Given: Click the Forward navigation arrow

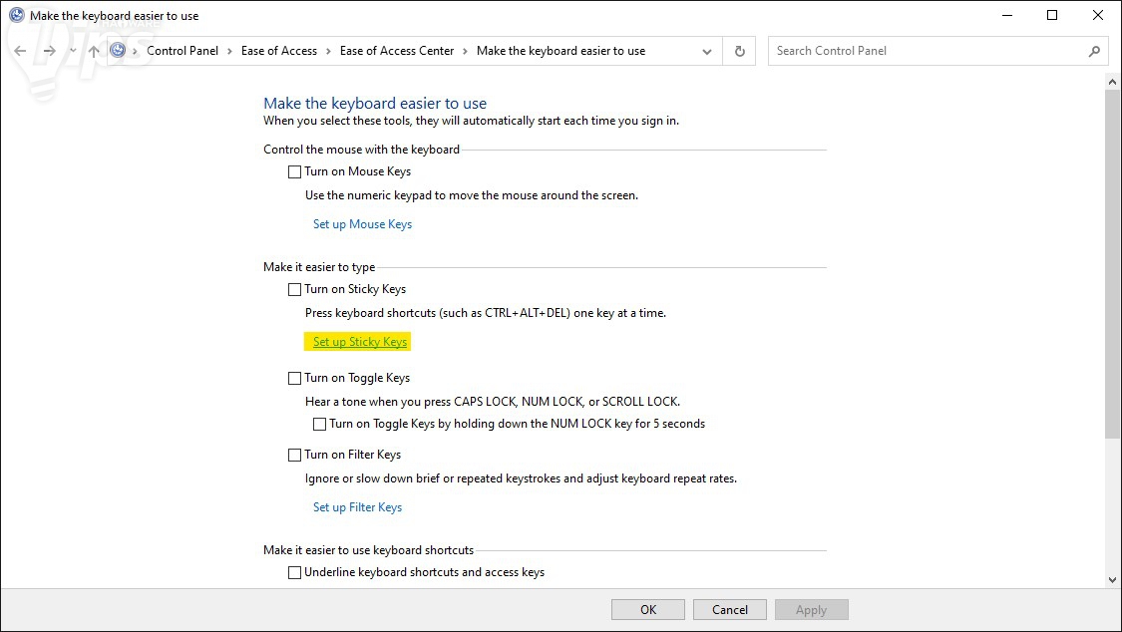Looking at the screenshot, I should (49, 51).
